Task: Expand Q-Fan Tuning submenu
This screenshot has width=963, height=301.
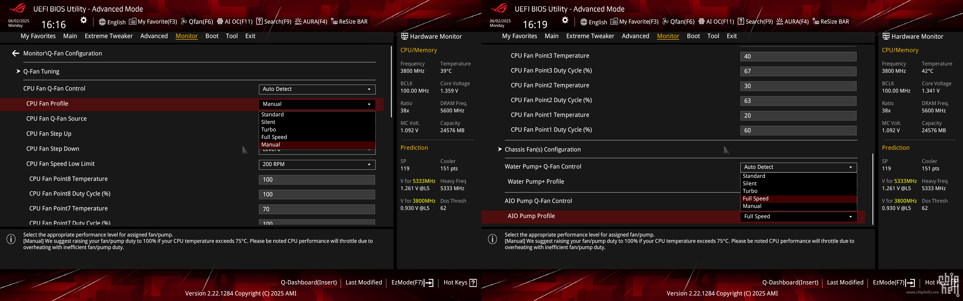Action: point(41,71)
